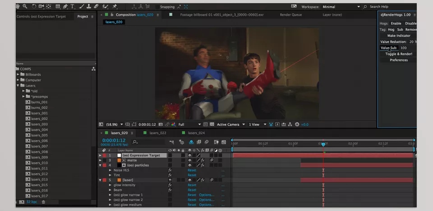Expand the *precomps folder
433x211 pixels.
(23, 97)
